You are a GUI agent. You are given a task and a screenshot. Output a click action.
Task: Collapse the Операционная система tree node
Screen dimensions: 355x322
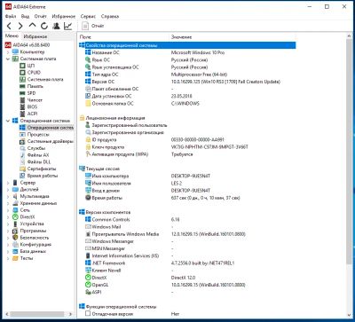tap(8, 121)
